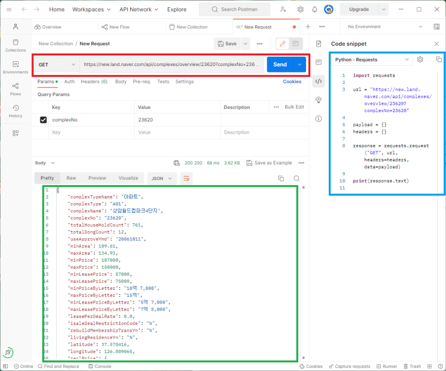Switch to the Raw response view
446x371 pixels.
pos(71,178)
